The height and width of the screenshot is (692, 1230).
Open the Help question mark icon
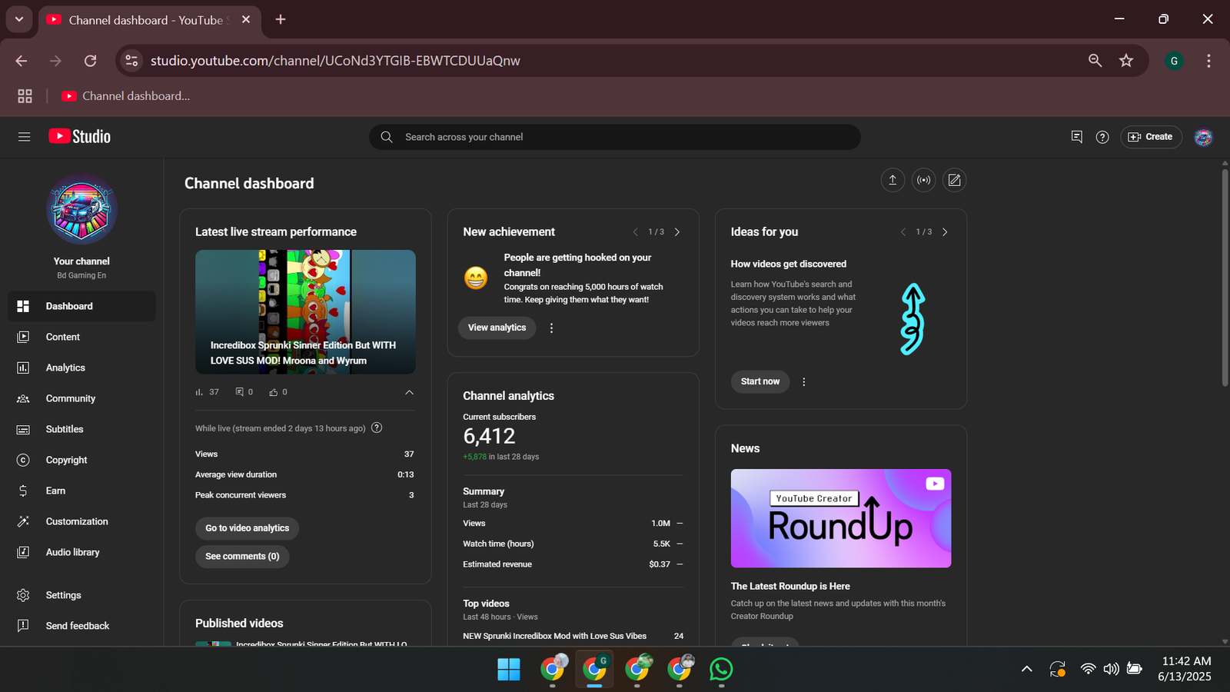click(x=1102, y=137)
